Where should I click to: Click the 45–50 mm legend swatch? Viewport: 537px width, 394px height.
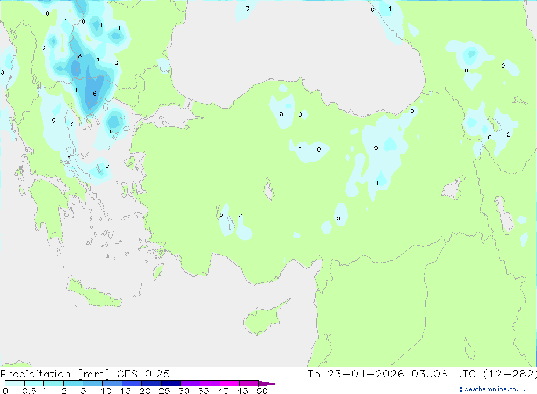pos(249,383)
